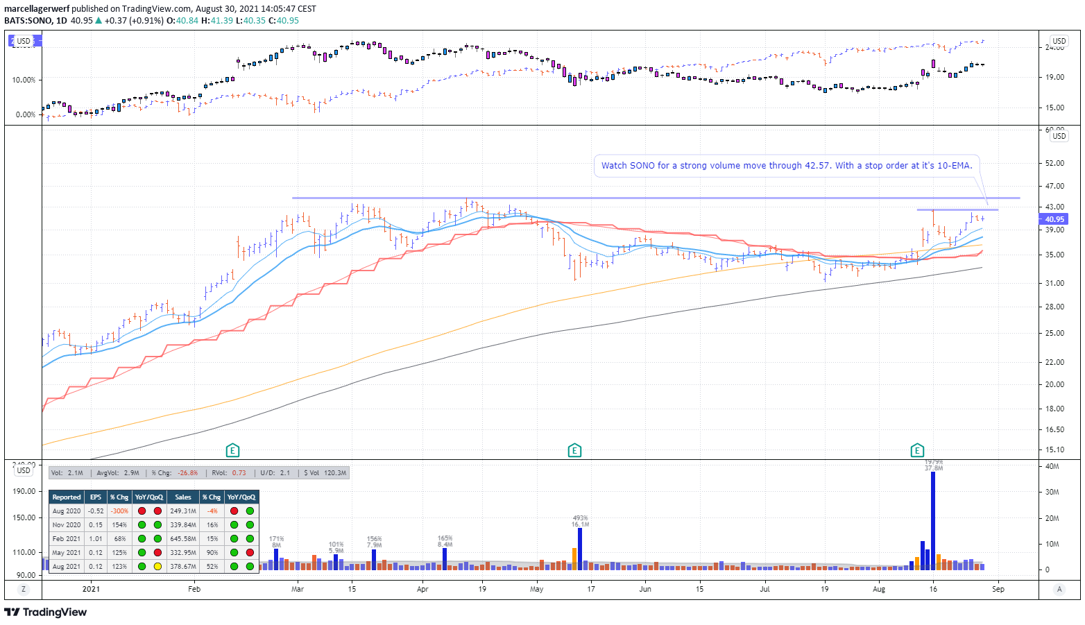Screen dimensions: 1085x625
Task: Click the '2021' time axis label
Action: [x=91, y=590]
